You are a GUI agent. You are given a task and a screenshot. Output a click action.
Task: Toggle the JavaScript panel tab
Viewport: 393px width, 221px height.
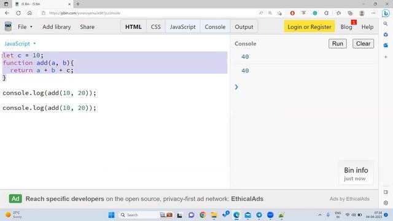[183, 27]
